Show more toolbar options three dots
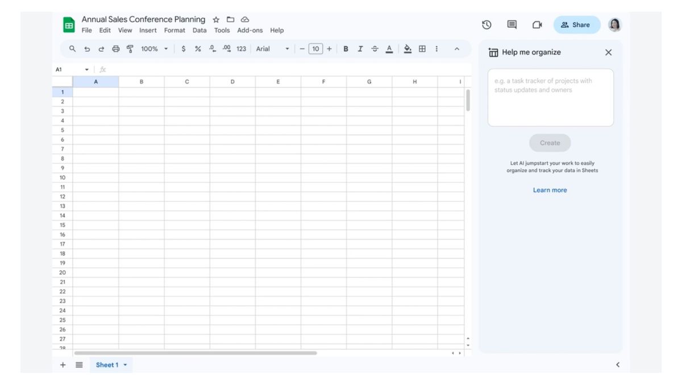Image resolution: width=682 pixels, height=384 pixels. 436,49
